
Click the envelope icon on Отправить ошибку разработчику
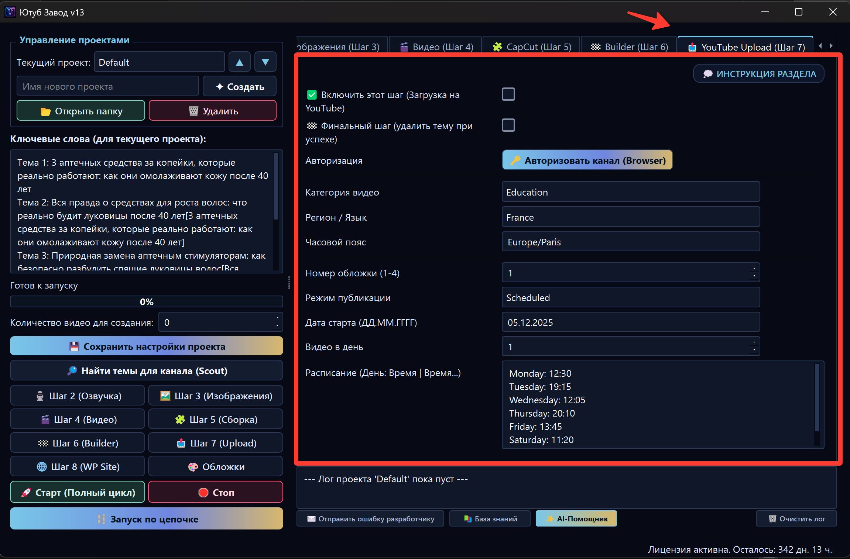(311, 519)
